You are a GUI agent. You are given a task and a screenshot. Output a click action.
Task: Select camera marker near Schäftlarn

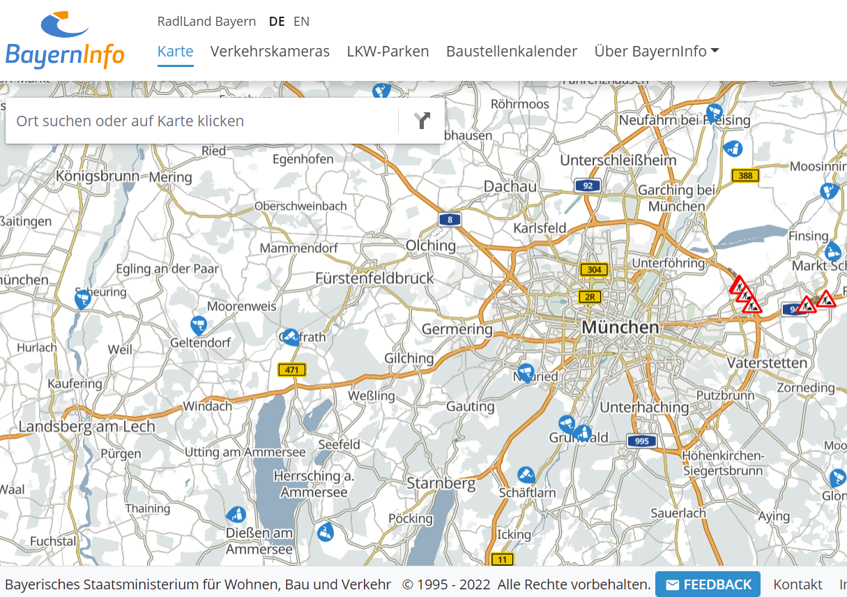pyautogui.click(x=526, y=475)
